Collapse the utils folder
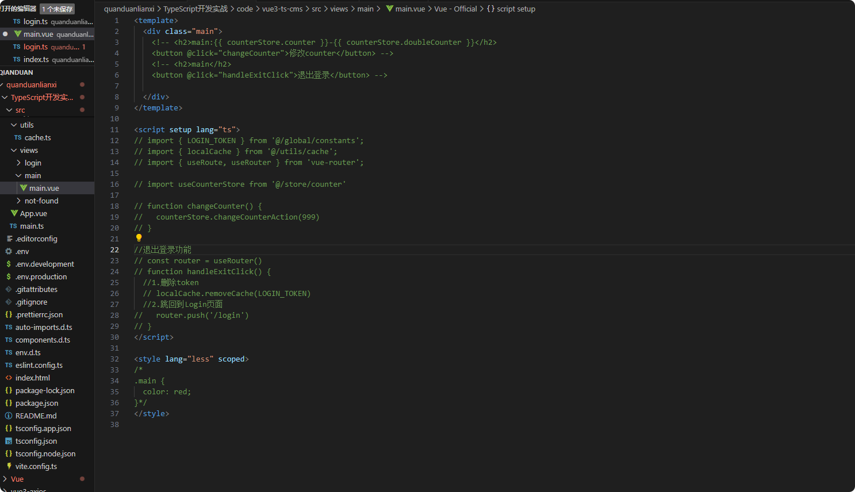This screenshot has width=855, height=492. (14, 125)
